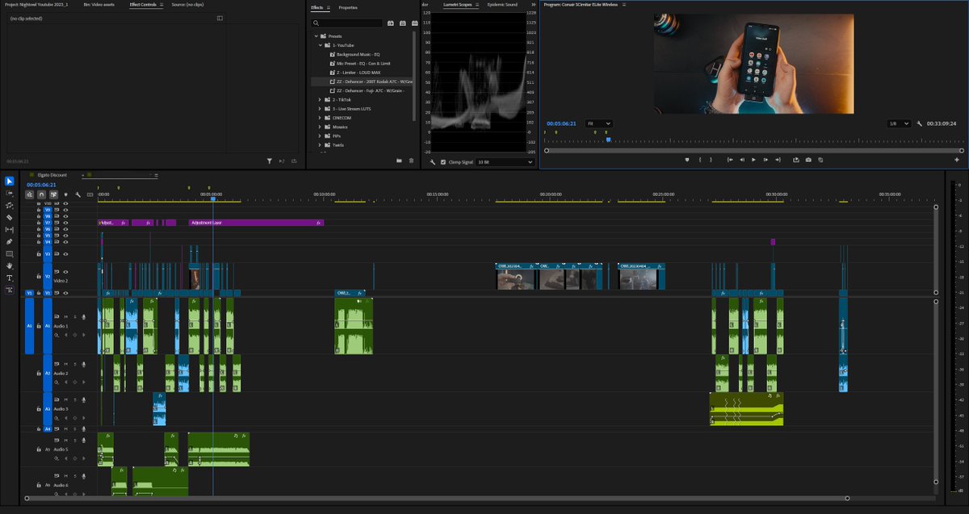Toggle V2 track output eye
Viewport: 969px width, 514px height.
click(x=65, y=272)
